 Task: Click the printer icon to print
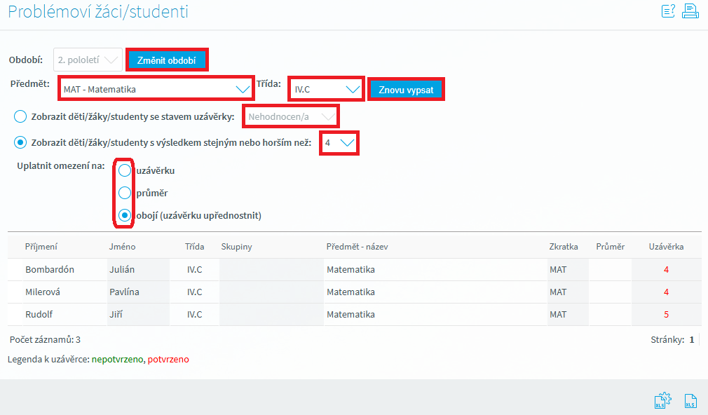[x=690, y=11]
